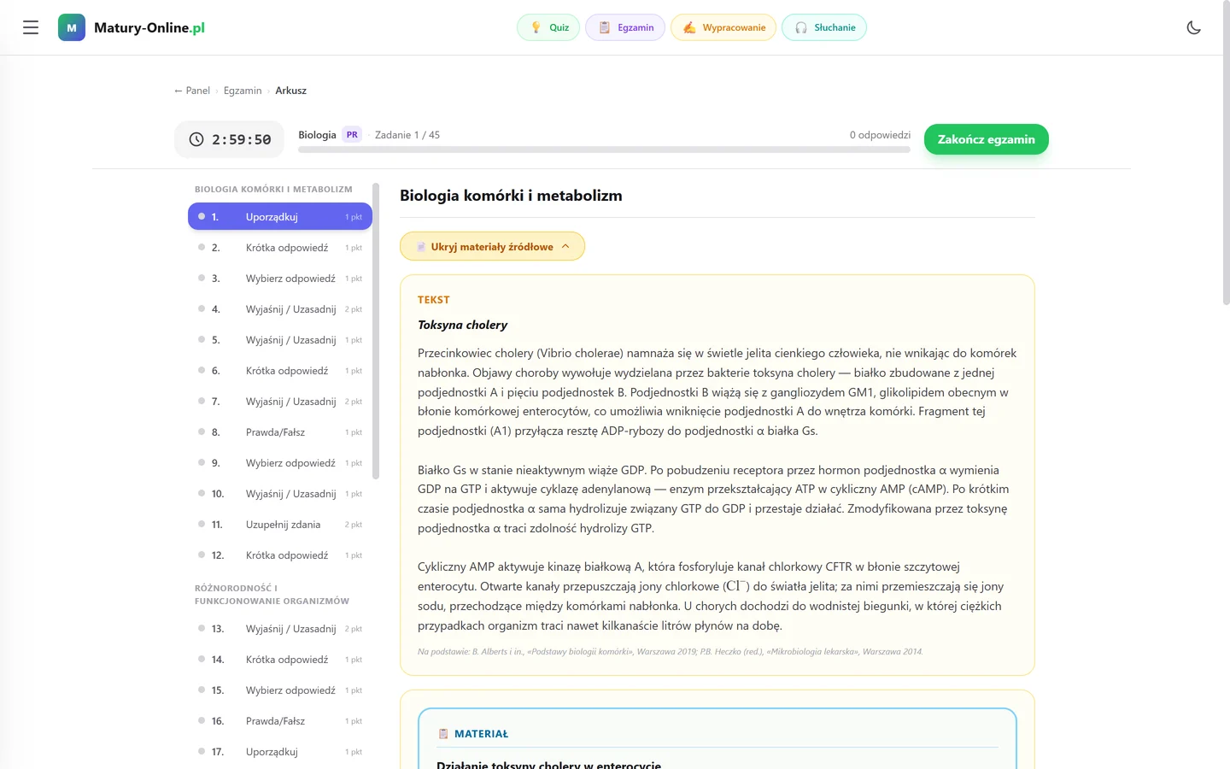Open the Quiz tab
The height and width of the screenshot is (769, 1230).
[548, 27]
